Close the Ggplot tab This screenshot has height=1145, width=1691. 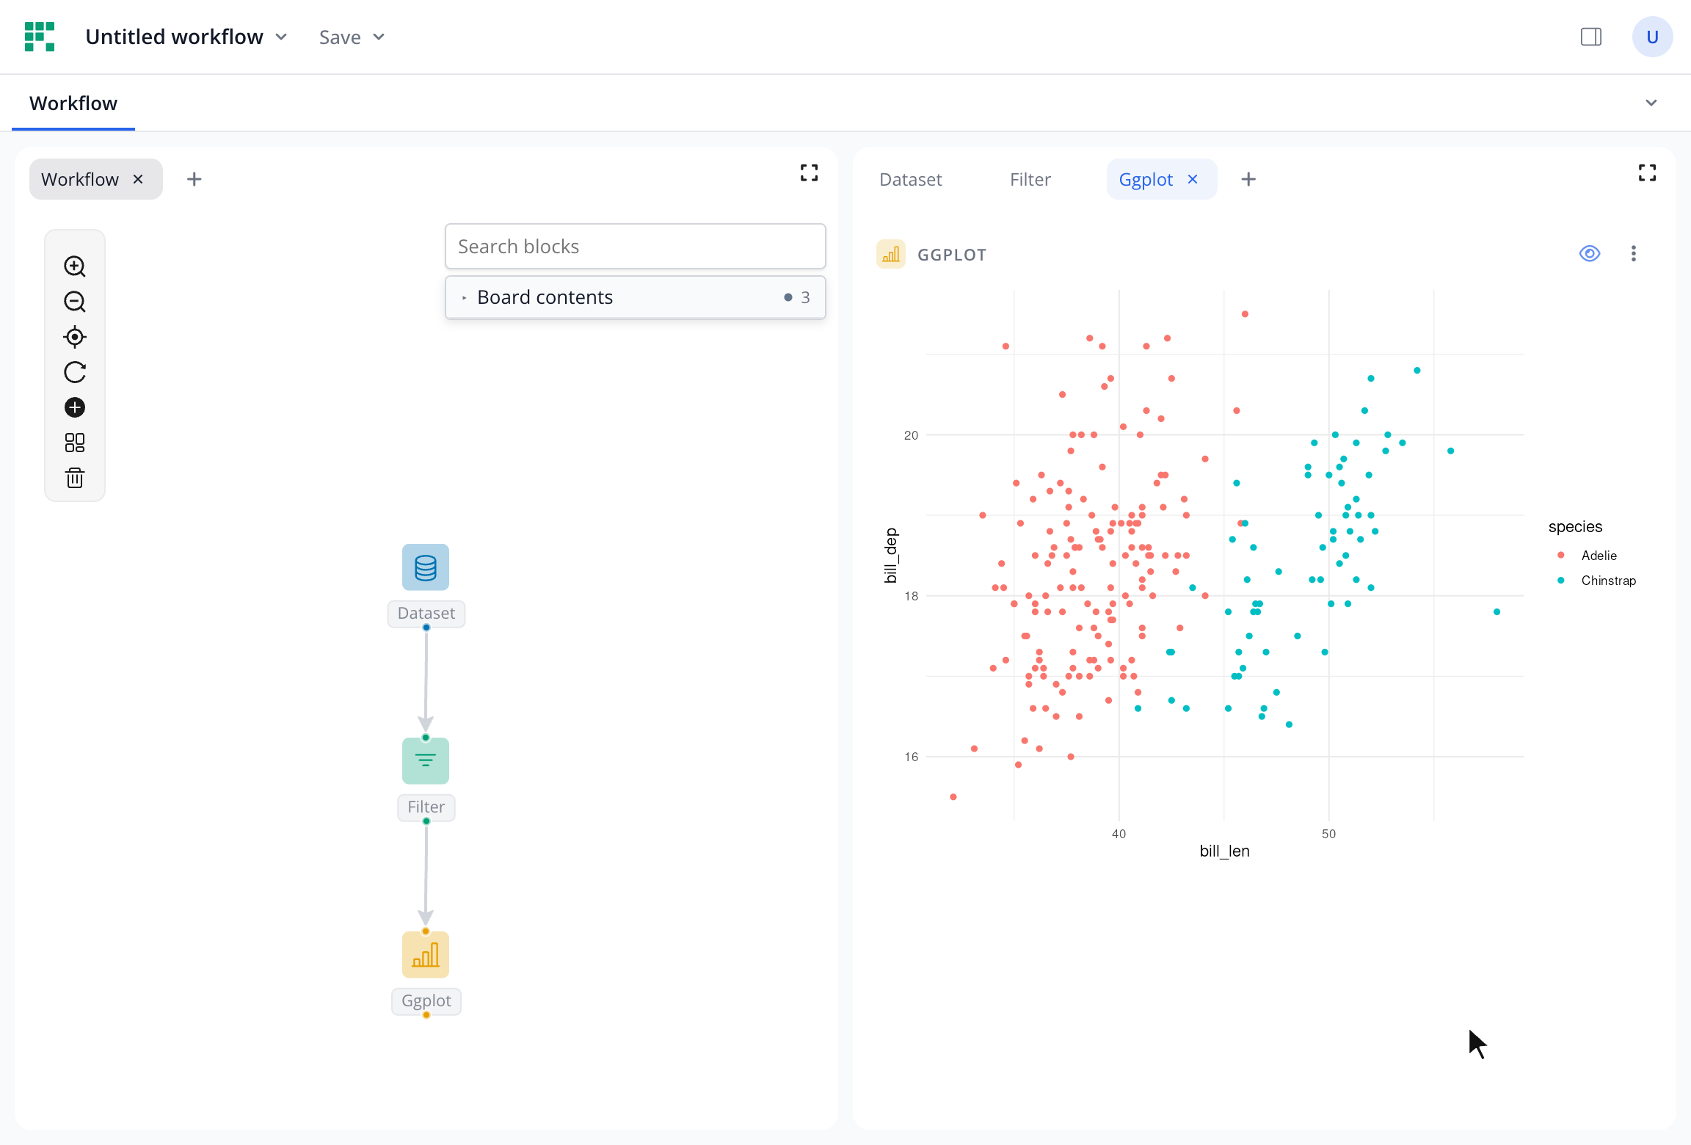pos(1193,179)
